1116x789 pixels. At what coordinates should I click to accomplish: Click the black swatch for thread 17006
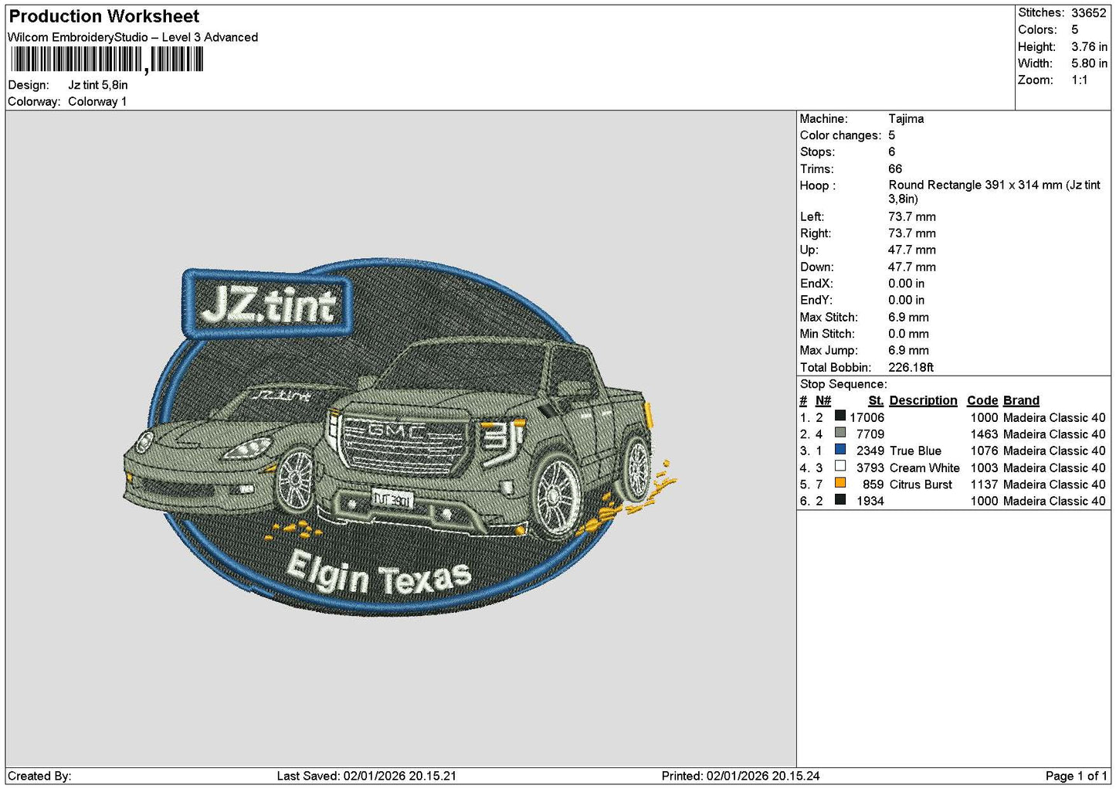(840, 416)
